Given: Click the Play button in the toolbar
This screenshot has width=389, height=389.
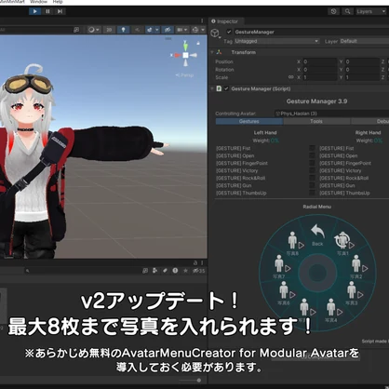Looking at the screenshot, I should 34,11.
